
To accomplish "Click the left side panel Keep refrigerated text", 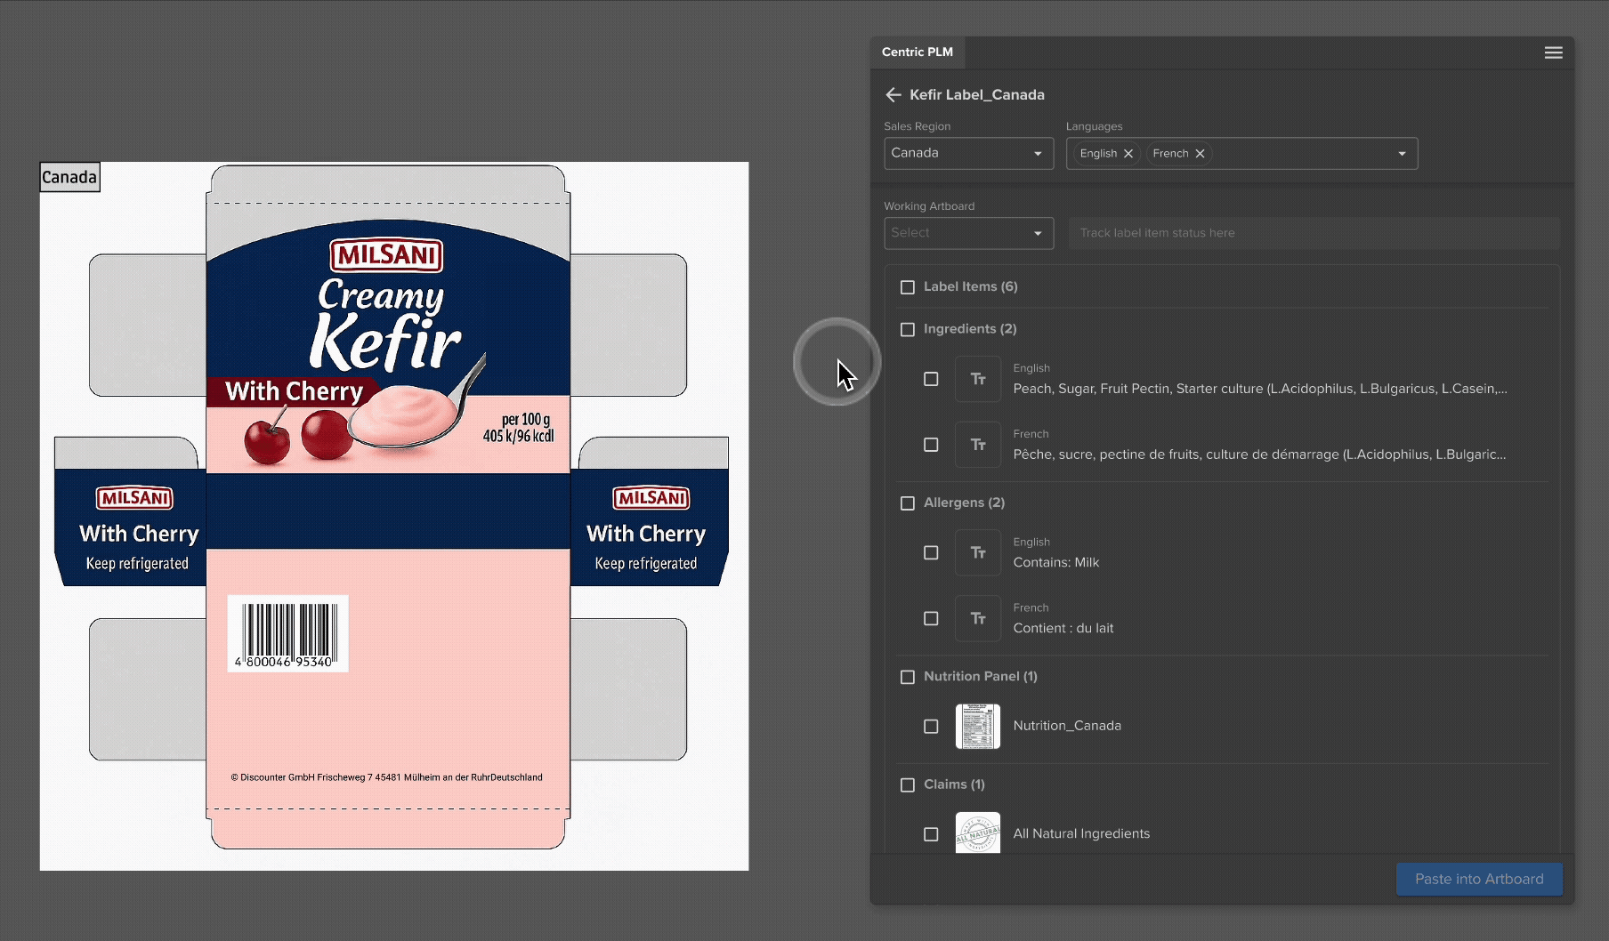I will (137, 563).
